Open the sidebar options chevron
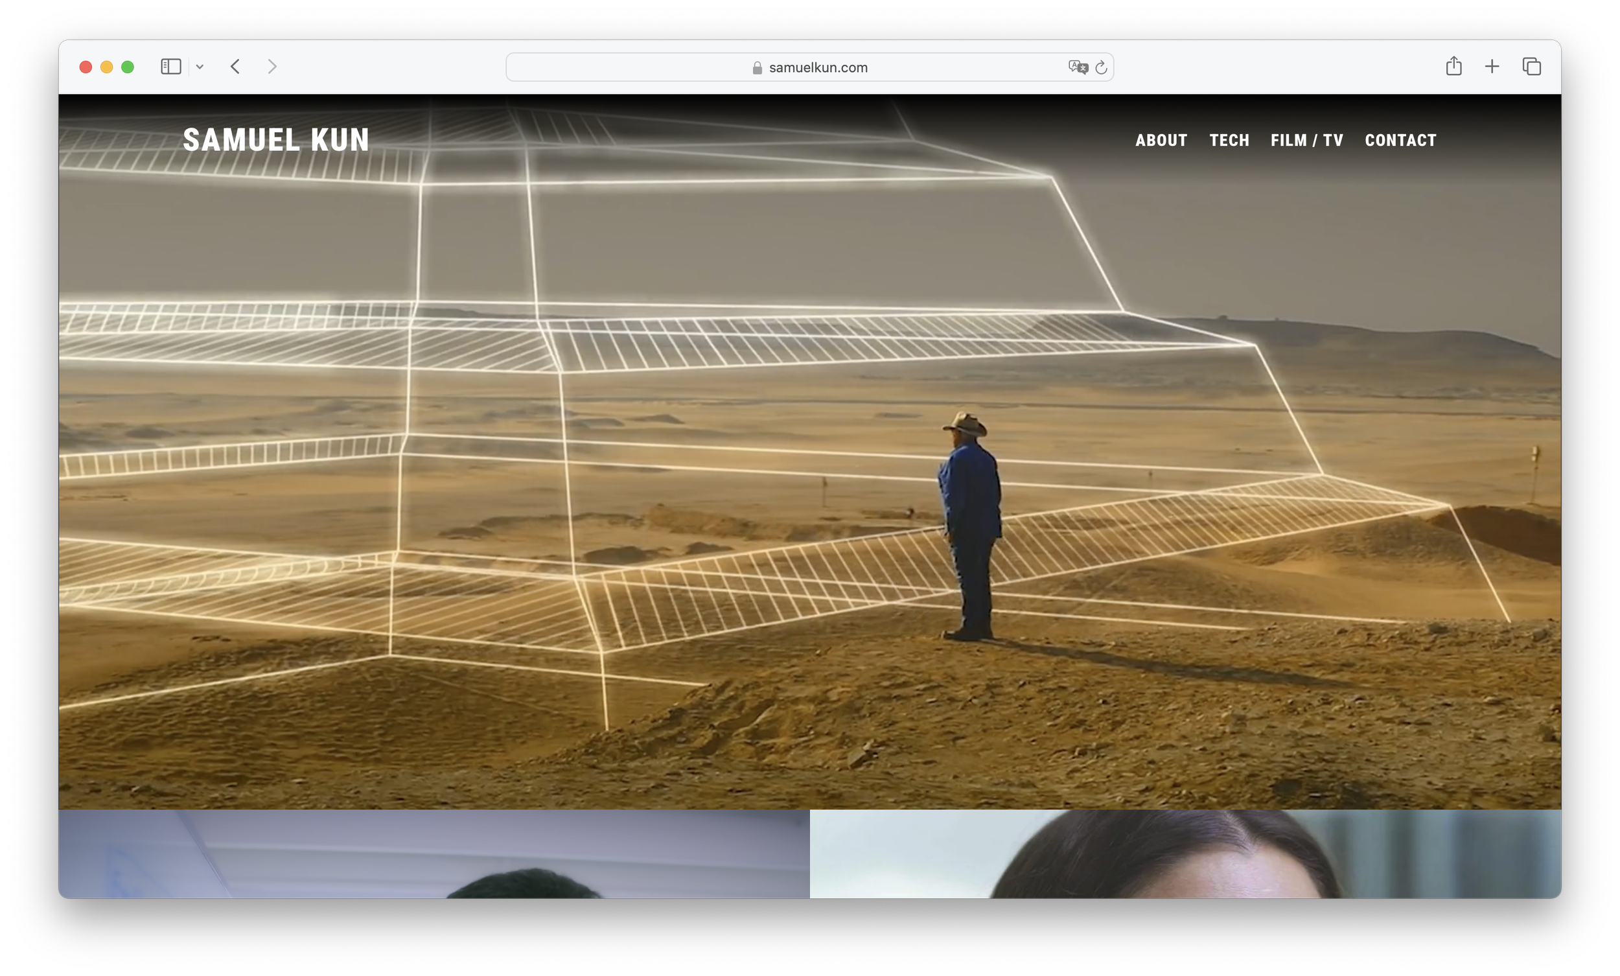The image size is (1620, 976). click(200, 66)
